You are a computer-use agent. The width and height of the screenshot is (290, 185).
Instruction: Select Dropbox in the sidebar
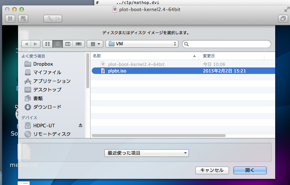(x=43, y=64)
